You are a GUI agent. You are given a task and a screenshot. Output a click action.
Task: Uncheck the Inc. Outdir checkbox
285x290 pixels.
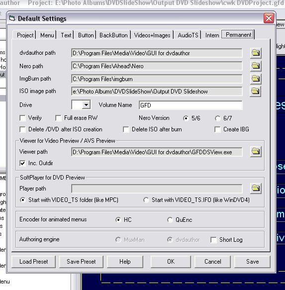(22, 163)
